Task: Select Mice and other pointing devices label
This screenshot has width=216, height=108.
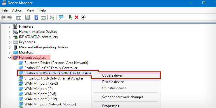Action: (43, 47)
